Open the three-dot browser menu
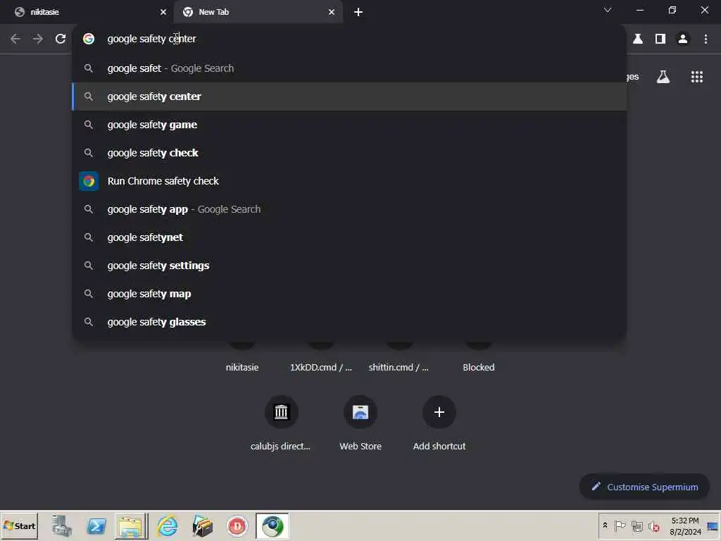Image resolution: width=721 pixels, height=541 pixels. [x=706, y=39]
